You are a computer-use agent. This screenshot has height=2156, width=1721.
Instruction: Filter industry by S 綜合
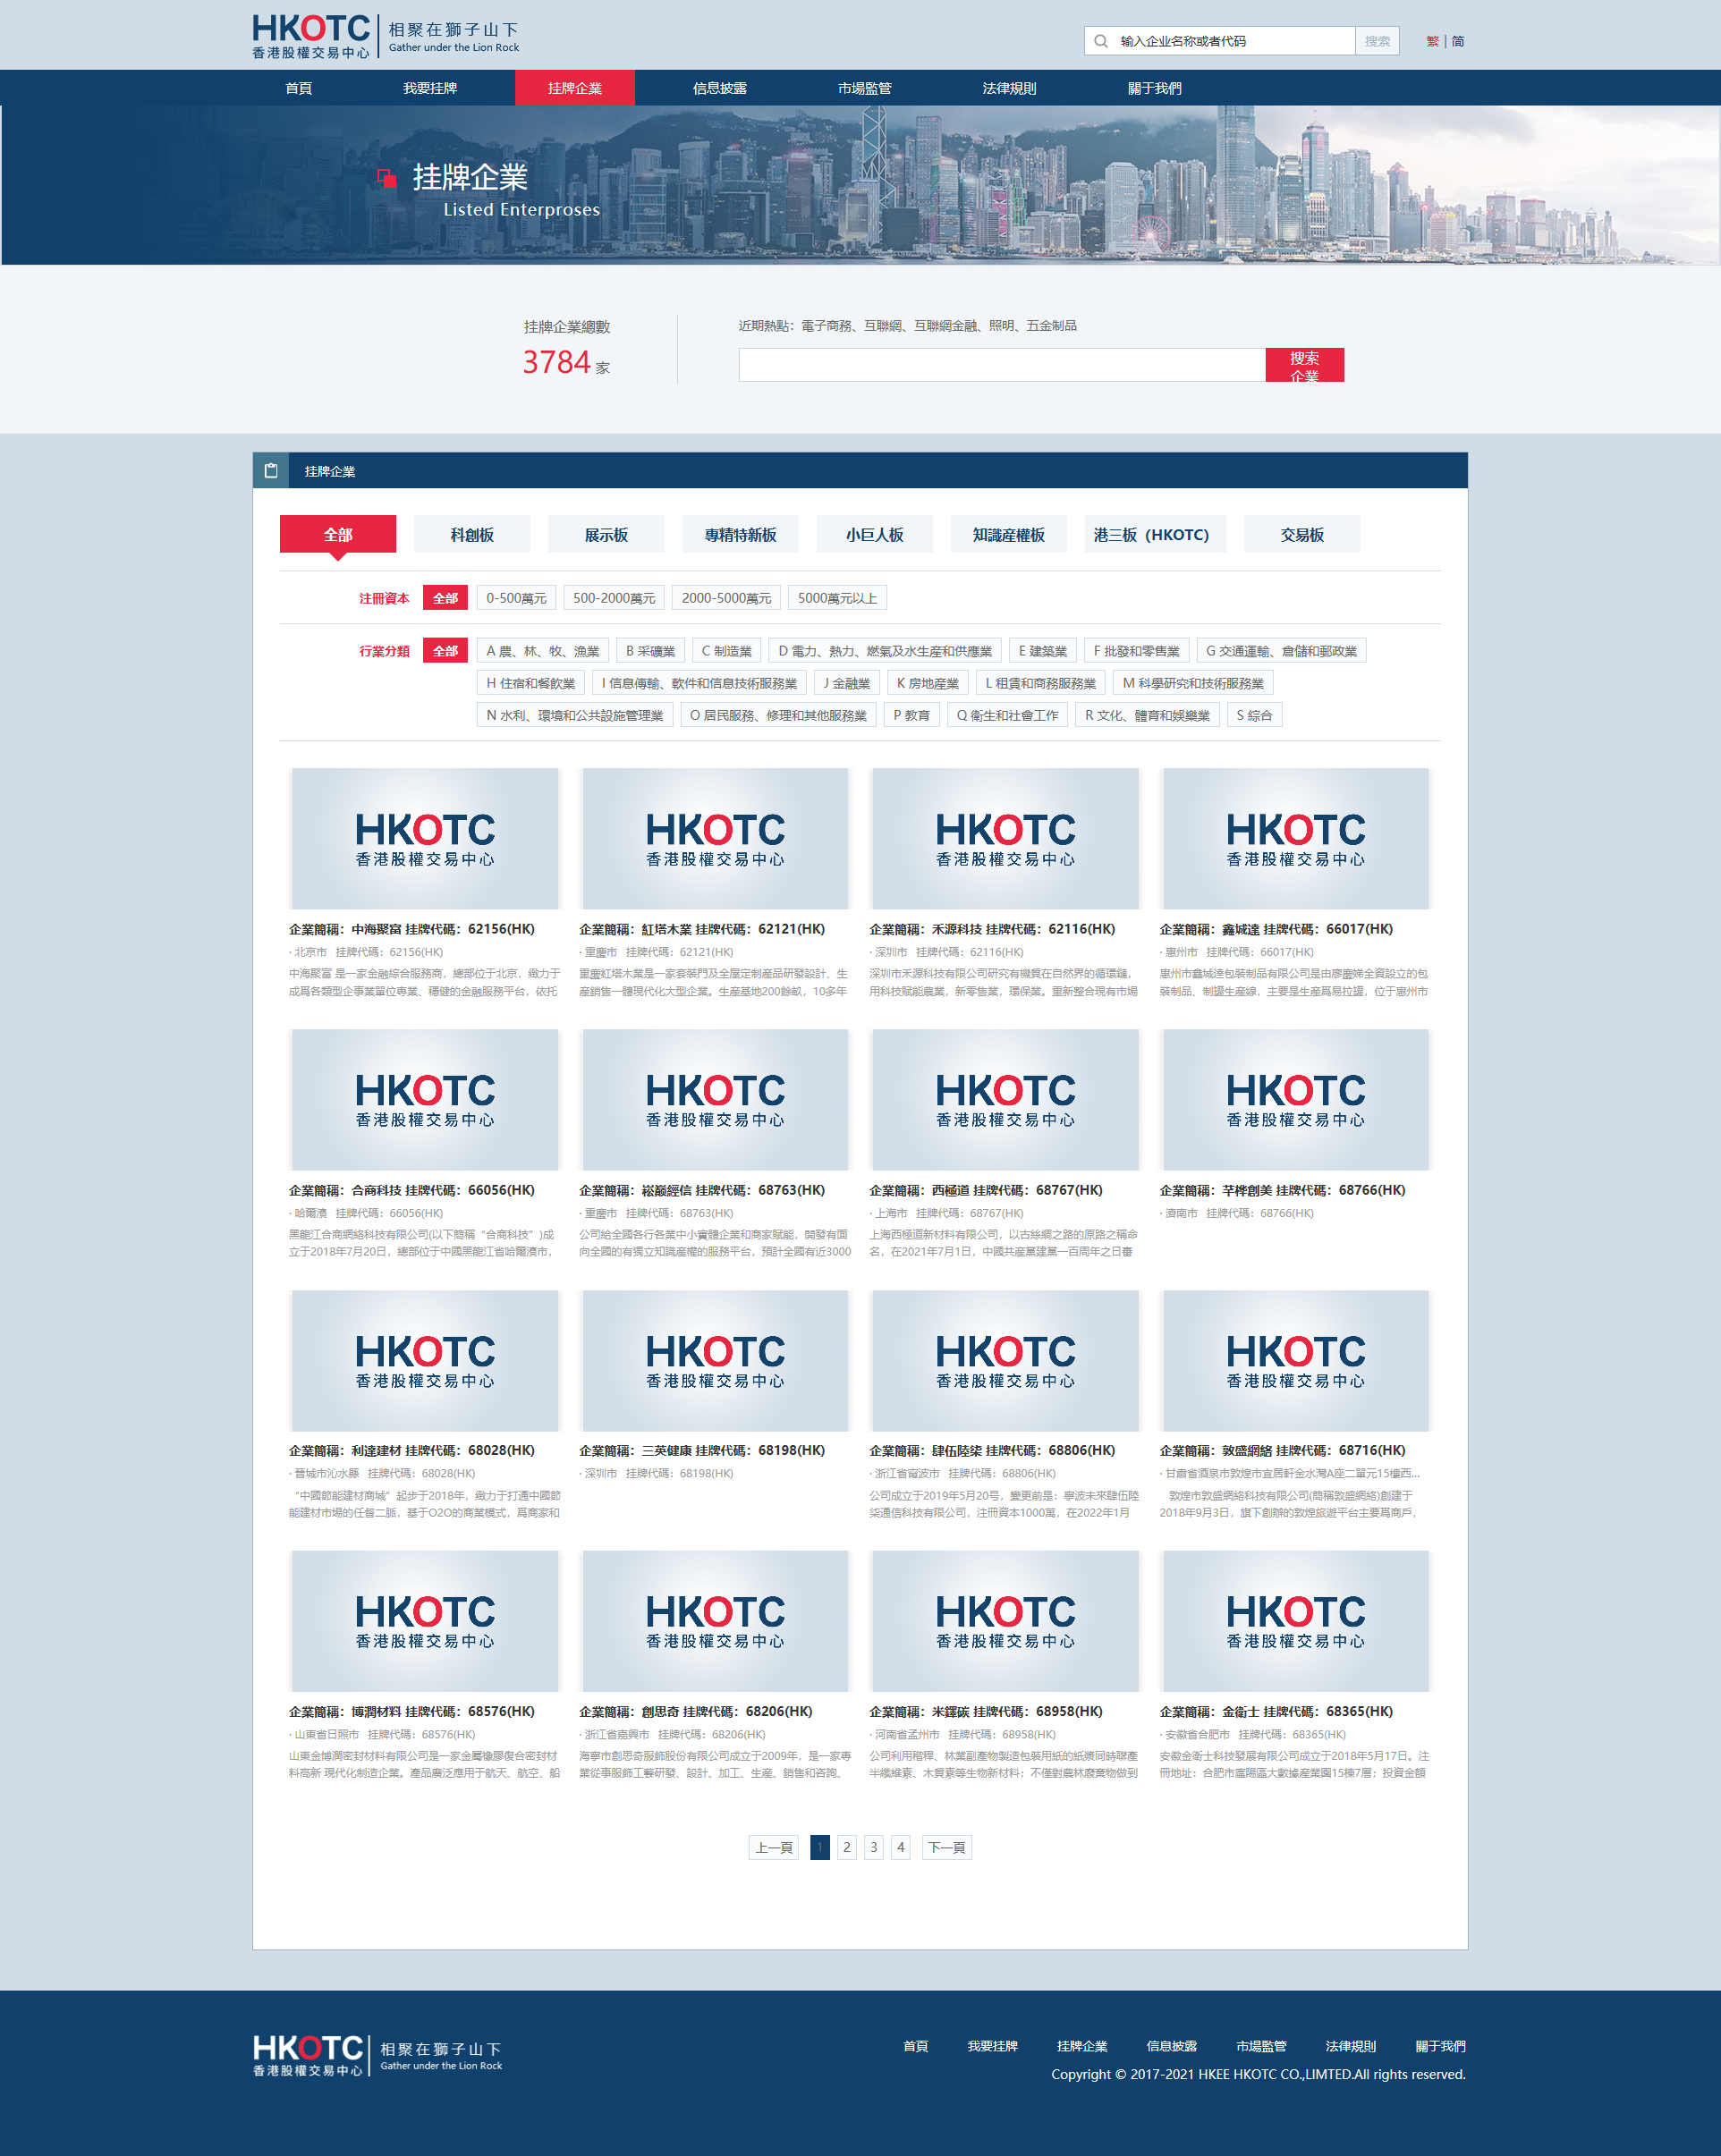point(1254,715)
